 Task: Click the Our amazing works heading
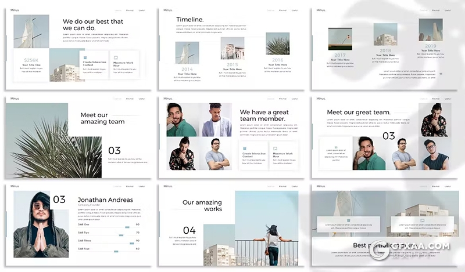click(x=202, y=205)
